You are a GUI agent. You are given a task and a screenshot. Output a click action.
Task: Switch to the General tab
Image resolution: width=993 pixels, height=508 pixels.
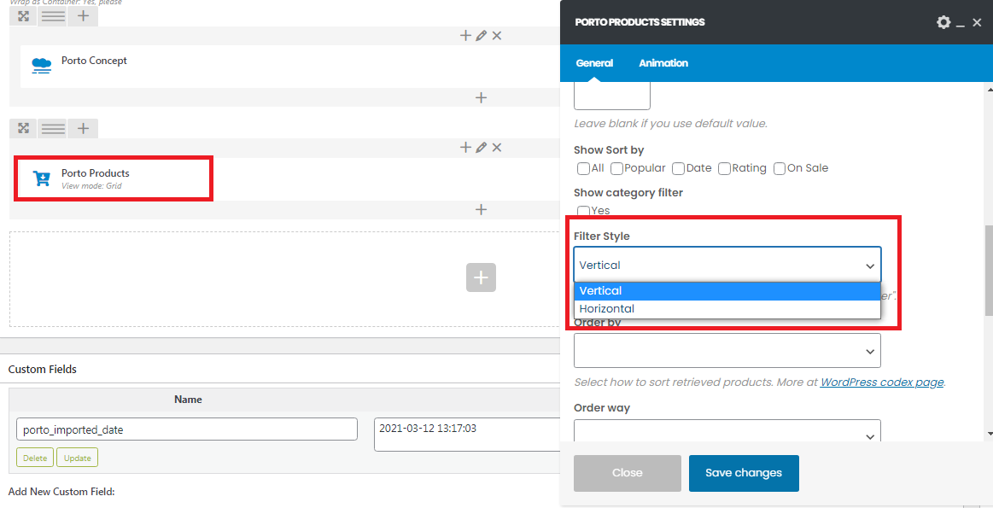tap(594, 62)
